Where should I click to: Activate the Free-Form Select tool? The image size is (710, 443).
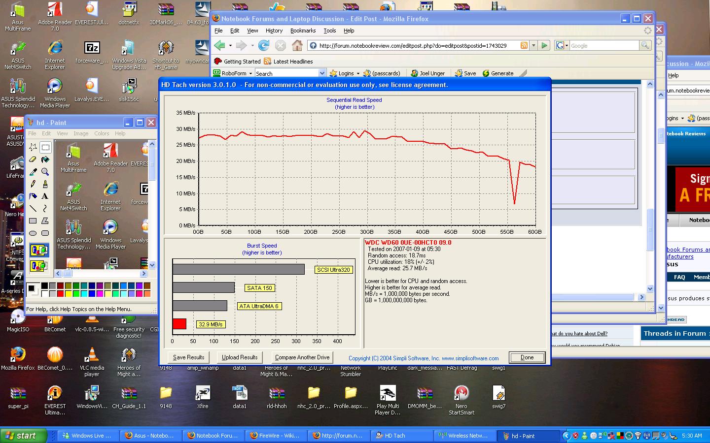pyautogui.click(x=33, y=147)
